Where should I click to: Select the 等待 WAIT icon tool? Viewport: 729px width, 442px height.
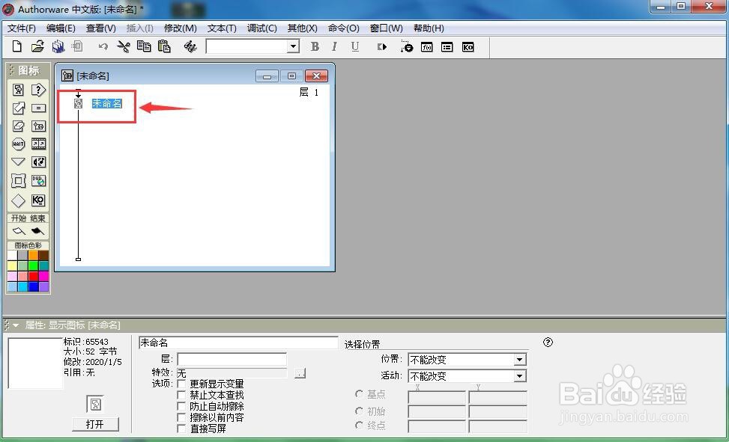tap(18, 144)
